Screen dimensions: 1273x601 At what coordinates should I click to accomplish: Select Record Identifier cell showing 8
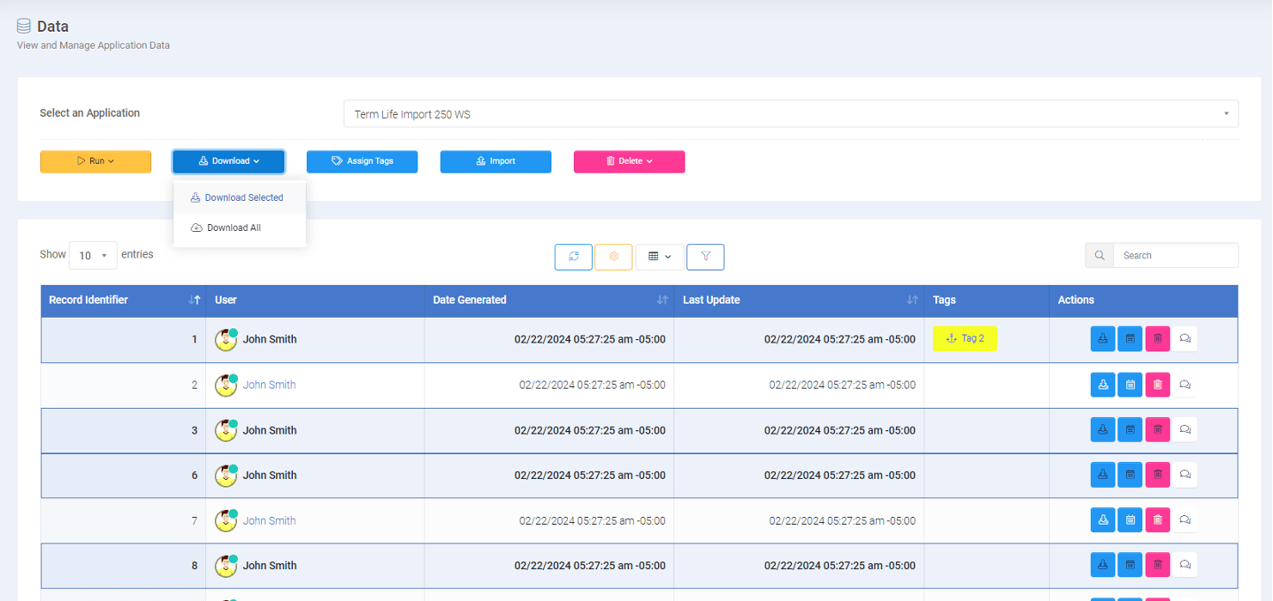coord(124,565)
